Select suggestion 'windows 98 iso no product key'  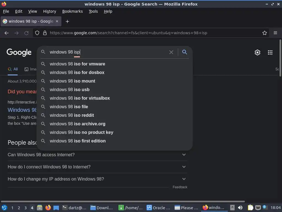pos(115,132)
